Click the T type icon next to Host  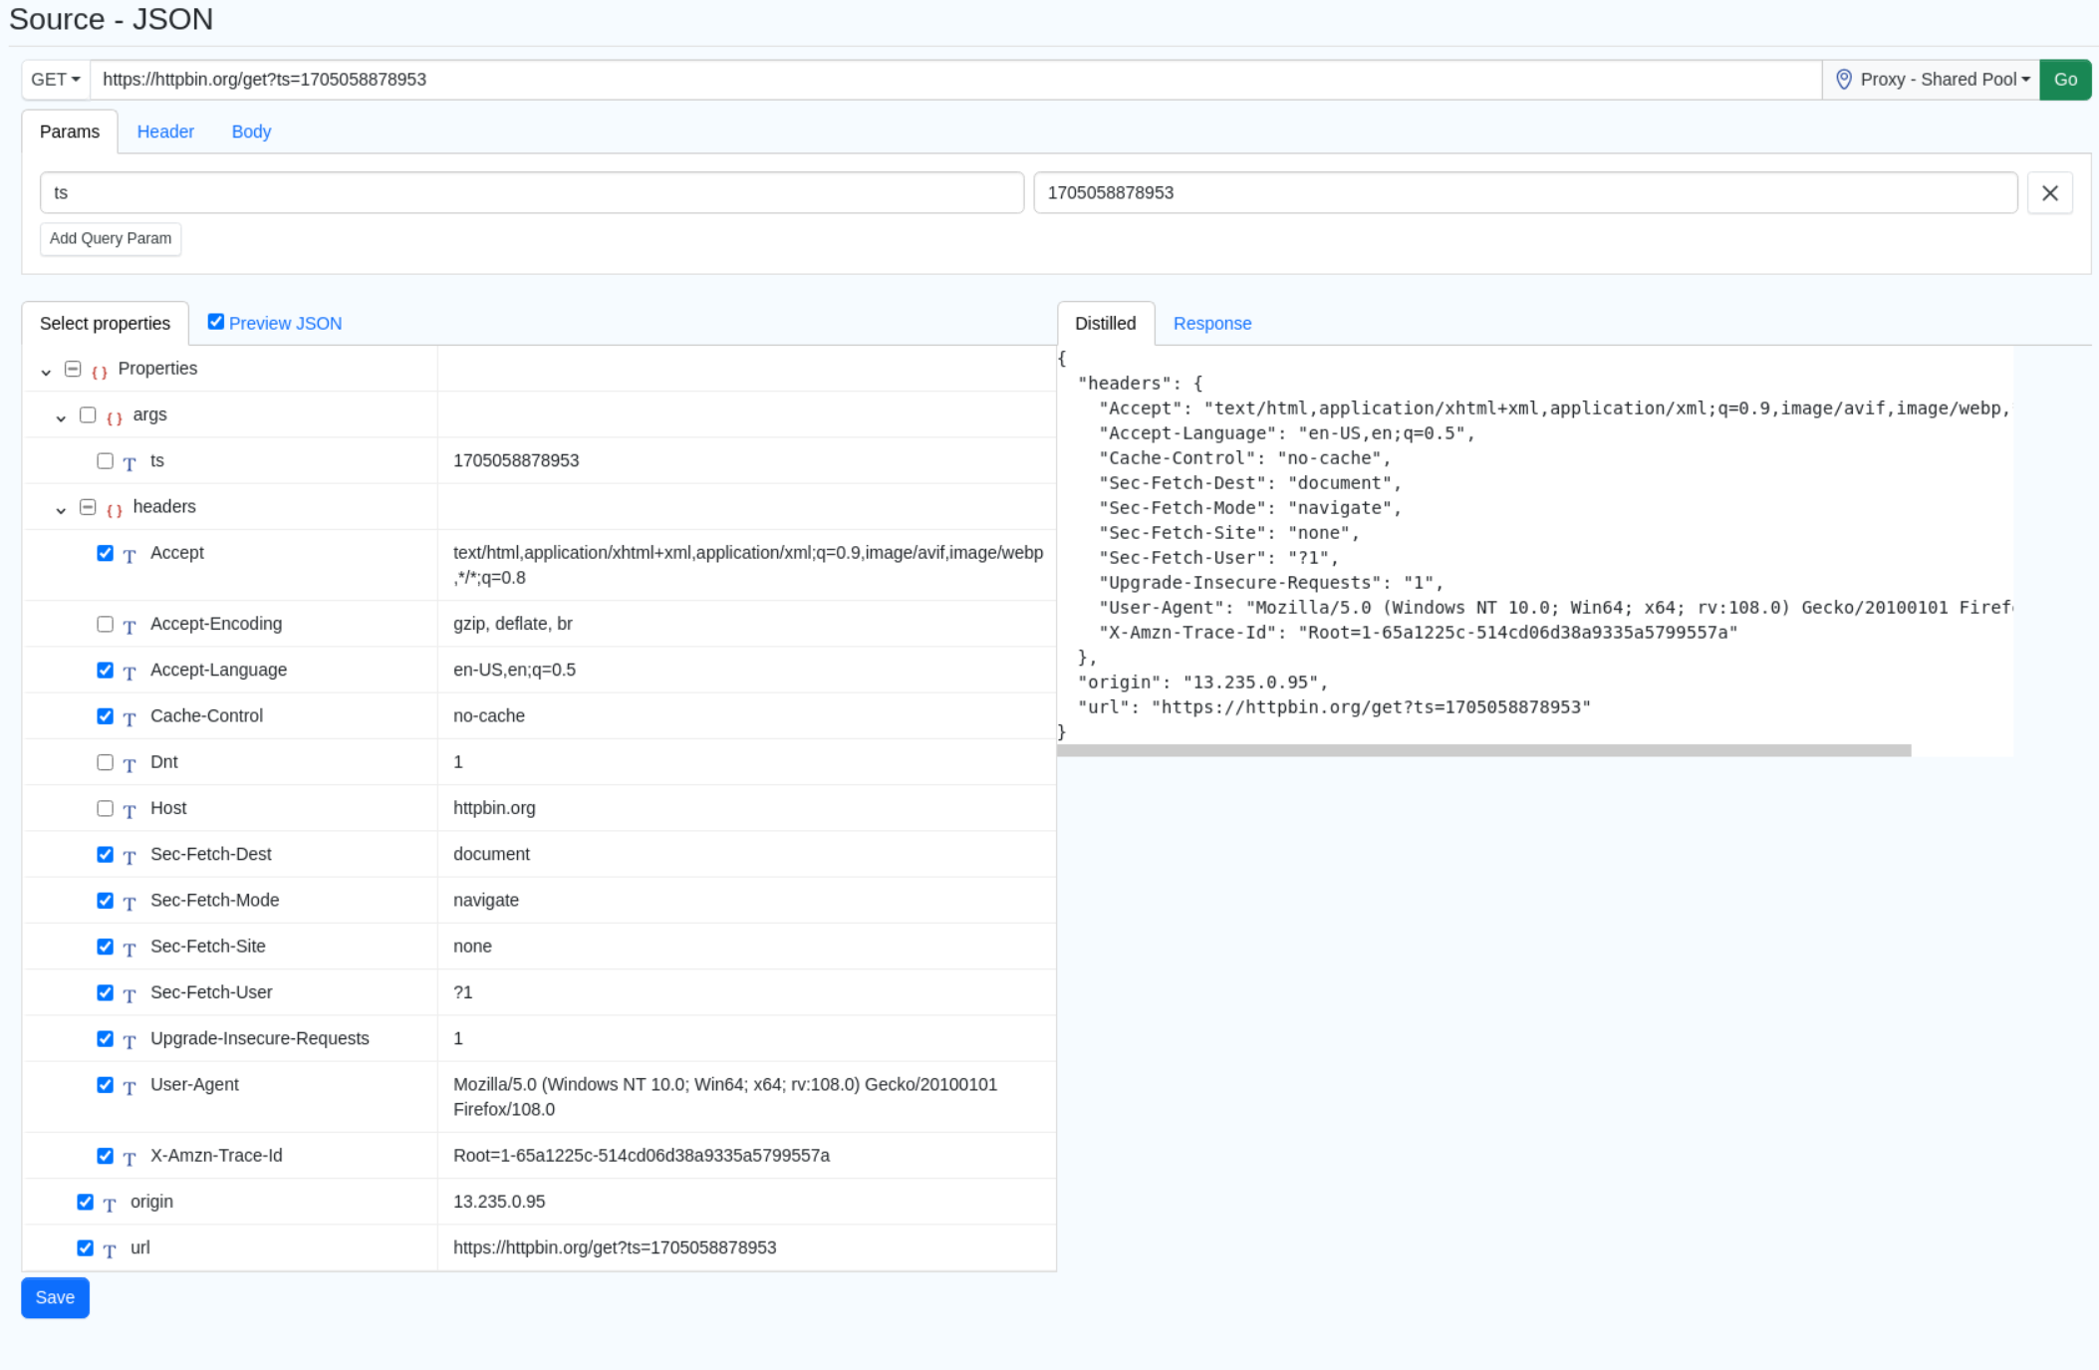130,809
